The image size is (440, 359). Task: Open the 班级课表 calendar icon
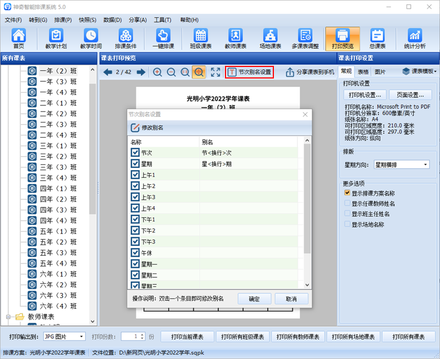click(201, 38)
